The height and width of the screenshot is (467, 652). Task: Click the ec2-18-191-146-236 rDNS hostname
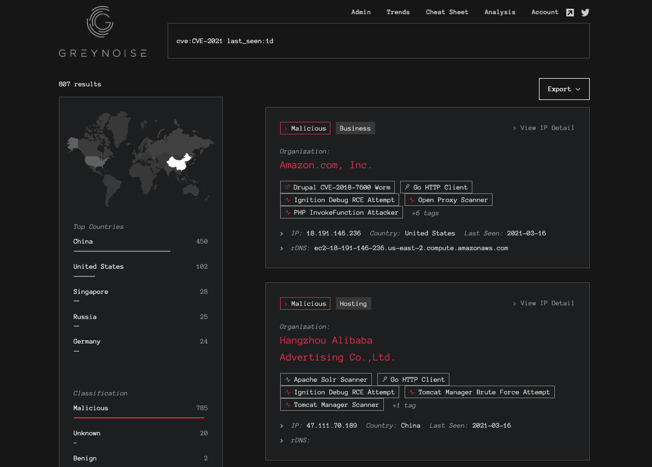411,249
